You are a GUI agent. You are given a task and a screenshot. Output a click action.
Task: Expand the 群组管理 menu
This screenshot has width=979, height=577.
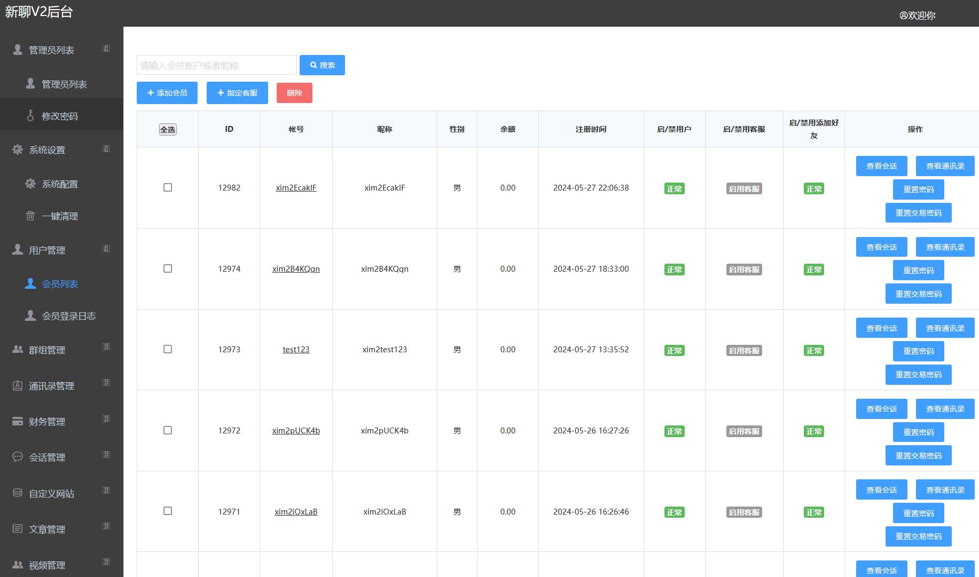tap(106, 347)
